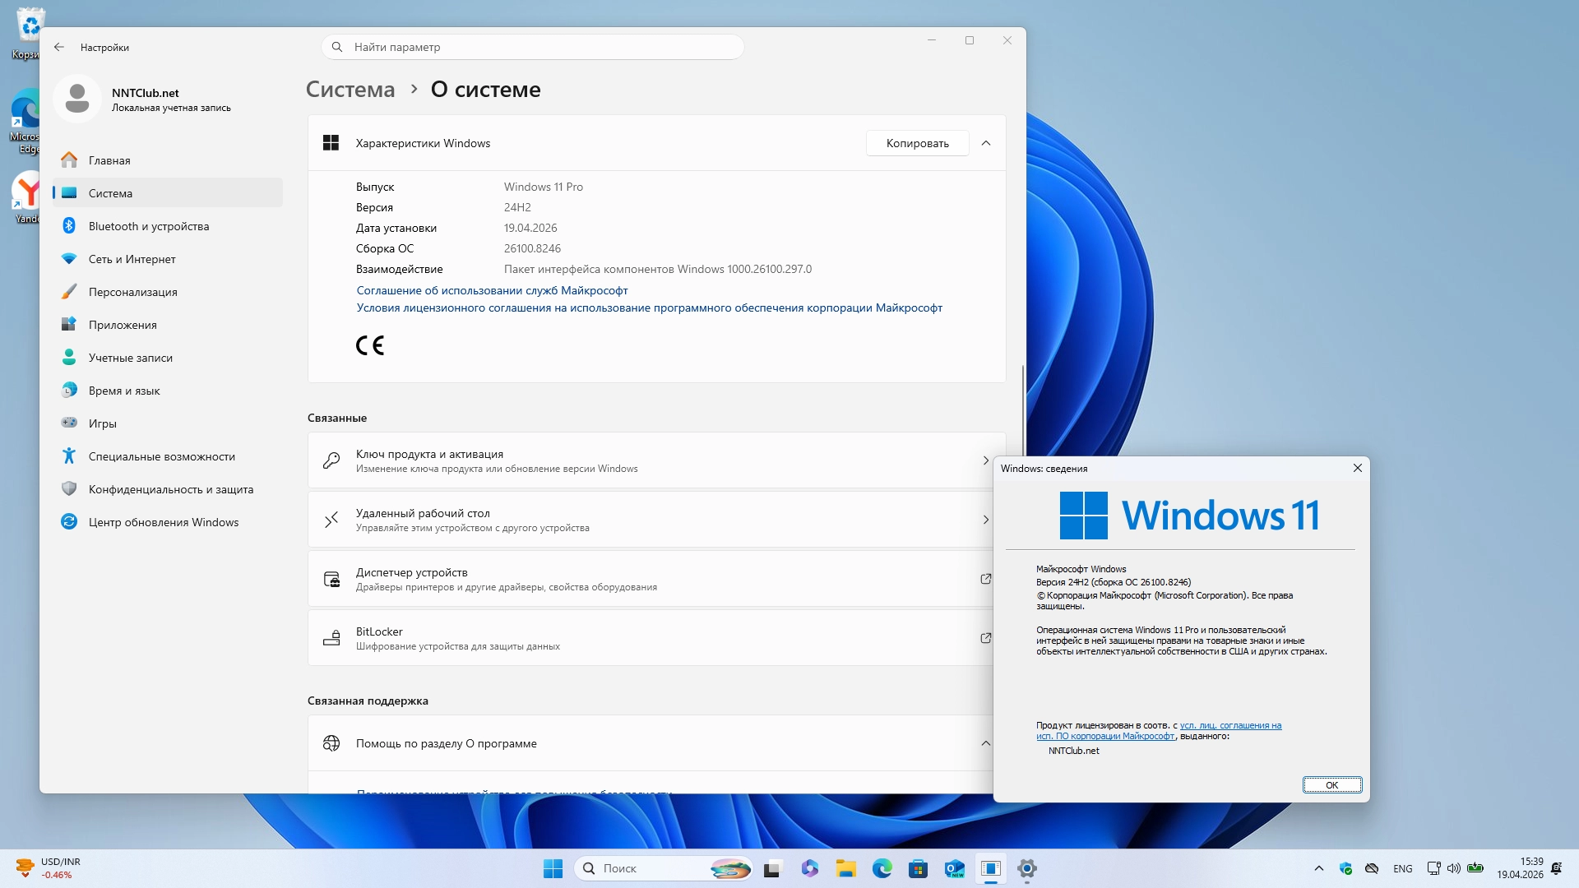Click the Start button in taskbar
Image resolution: width=1579 pixels, height=888 pixels.
(553, 868)
